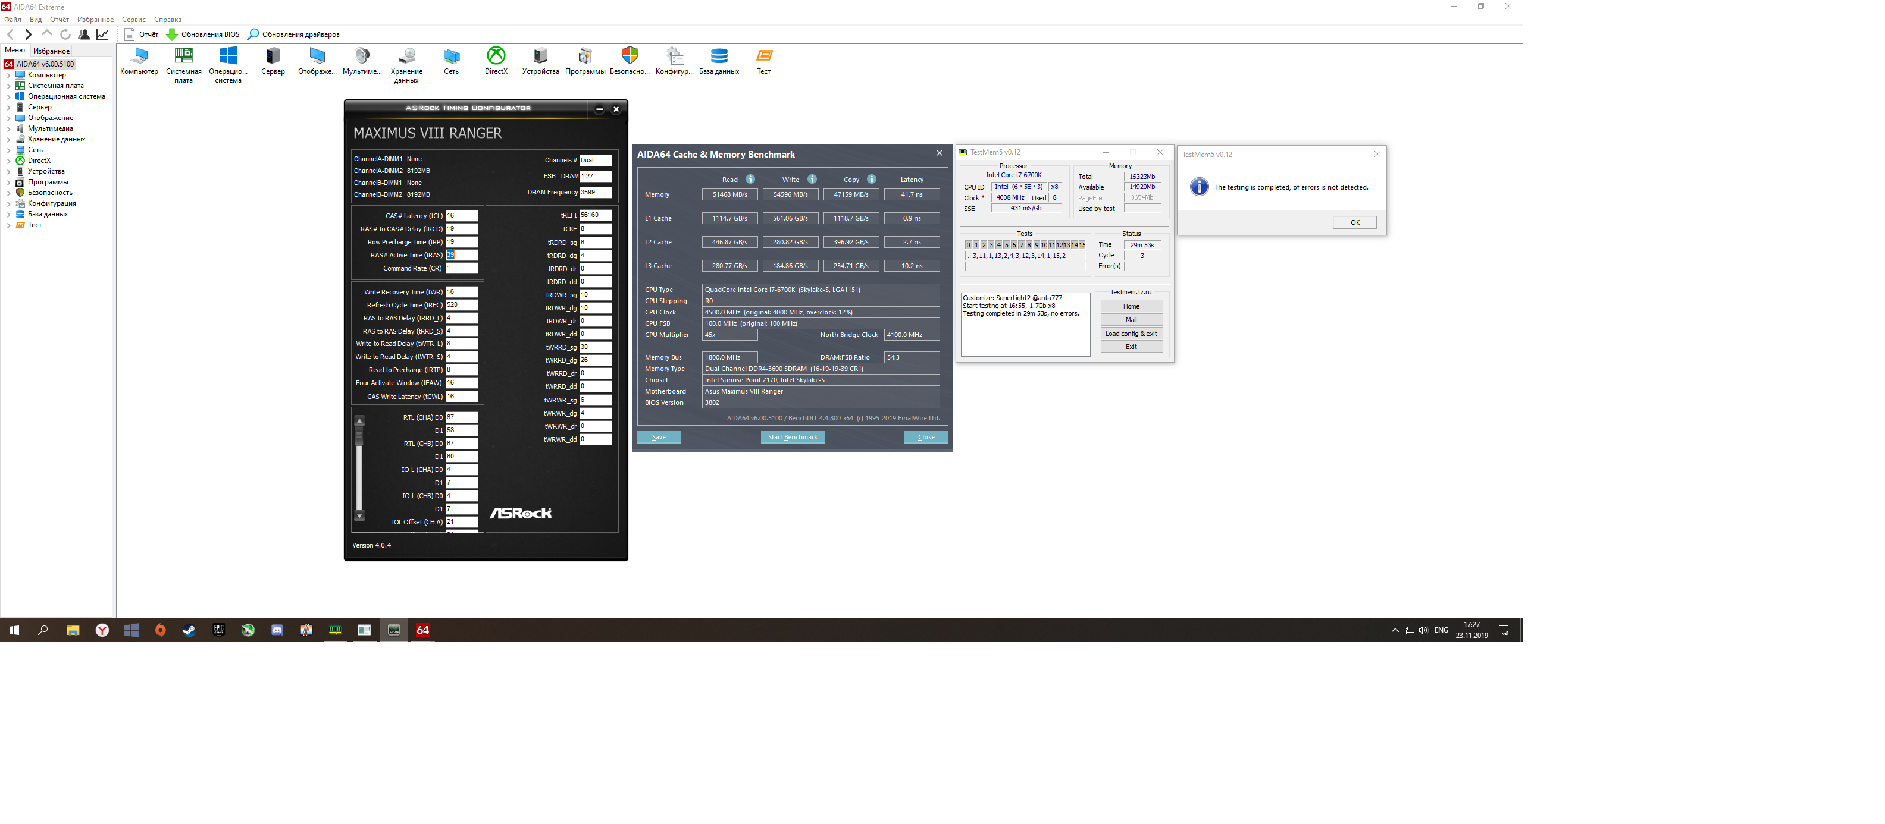Click the performance graph toolbar icon
1885x824 pixels.
point(102,34)
